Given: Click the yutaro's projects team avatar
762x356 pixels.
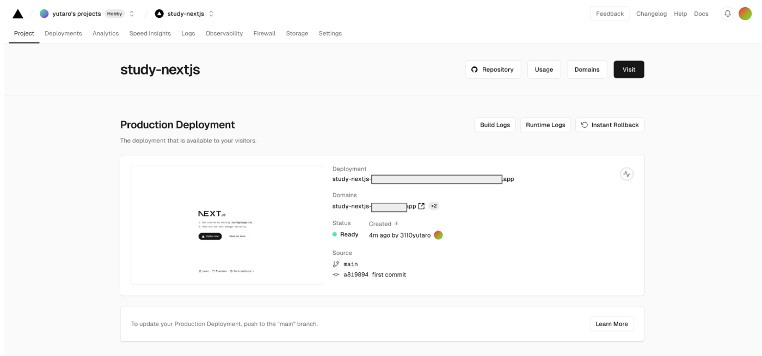Looking at the screenshot, I should 44,14.
